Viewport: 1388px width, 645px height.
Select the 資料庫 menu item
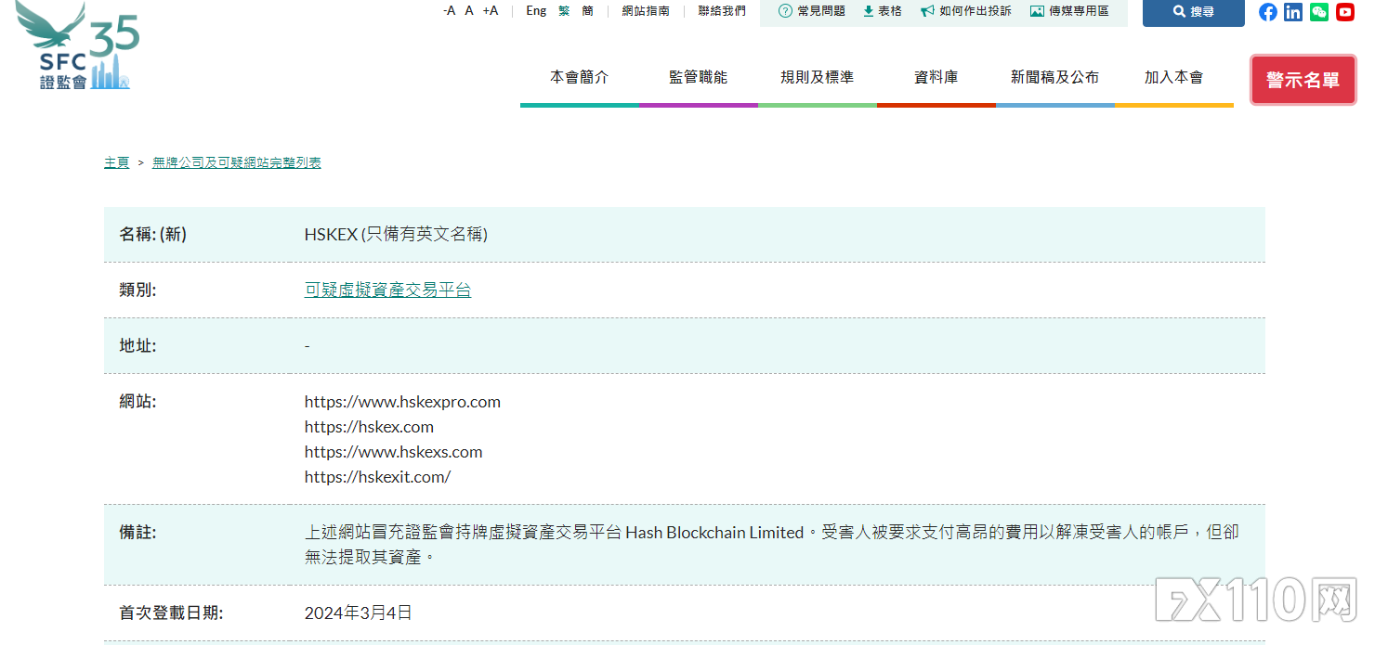pyautogui.click(x=936, y=77)
